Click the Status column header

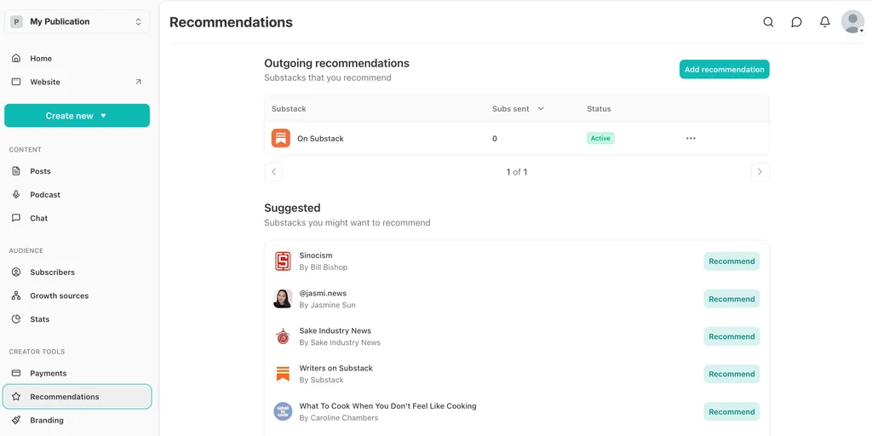click(599, 108)
